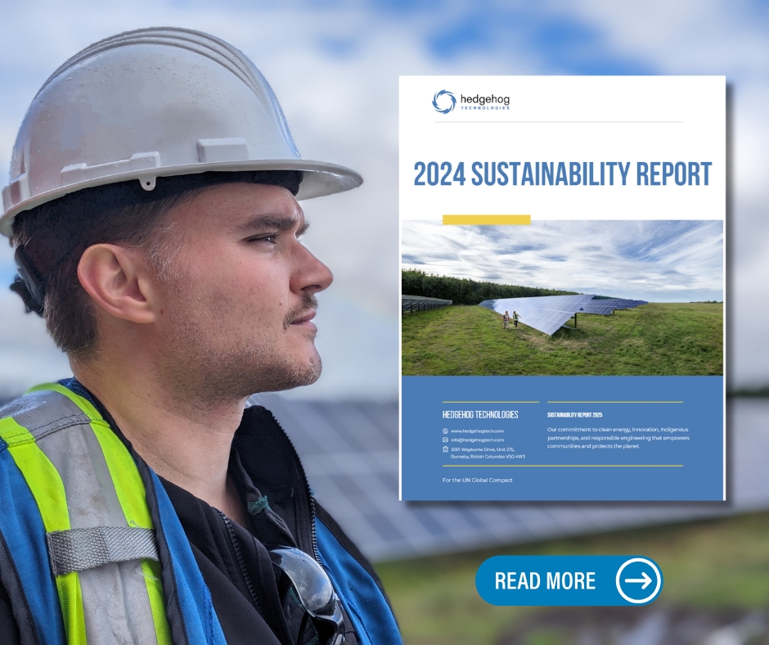The image size is (769, 645).
Task: Click the READ MORE button
Action: point(546,581)
